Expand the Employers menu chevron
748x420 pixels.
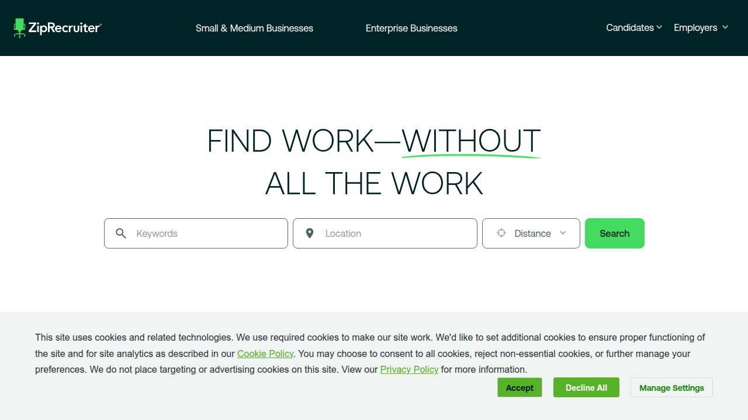[725, 27]
